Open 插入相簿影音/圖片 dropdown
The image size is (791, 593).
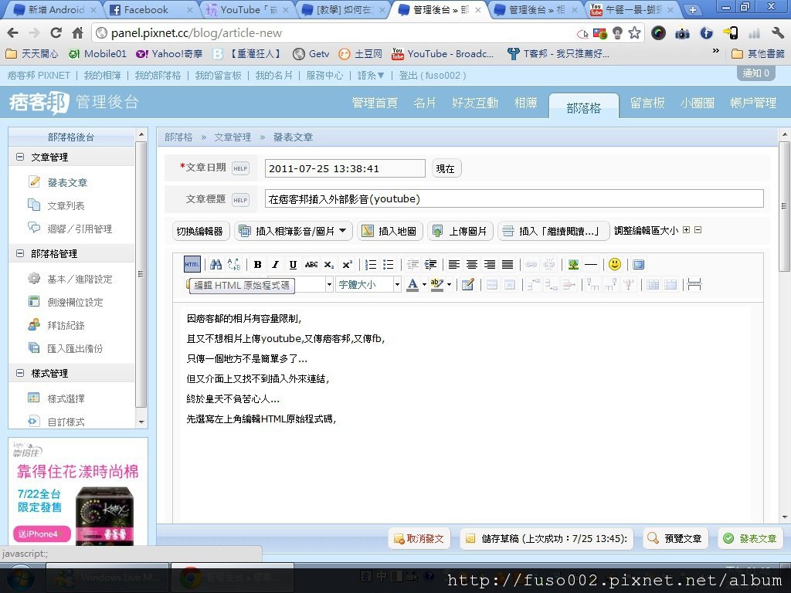293,231
